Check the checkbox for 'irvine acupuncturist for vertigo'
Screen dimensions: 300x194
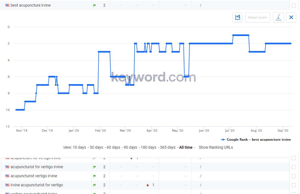[293, 185]
